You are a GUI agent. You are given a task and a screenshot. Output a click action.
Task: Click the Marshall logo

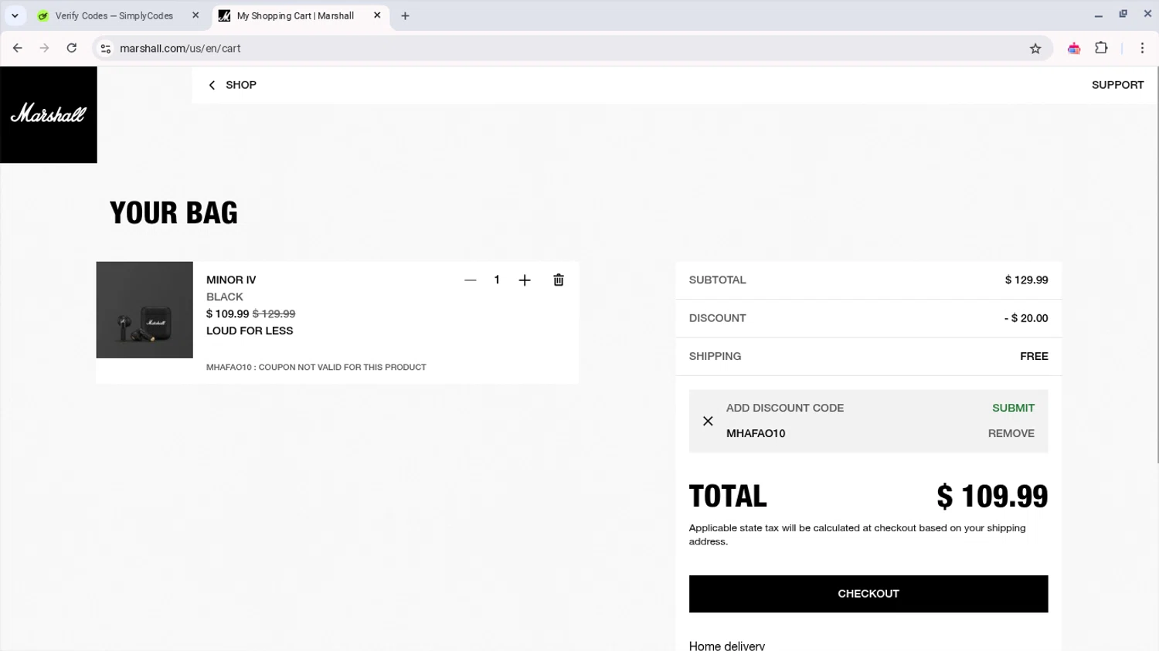click(48, 114)
